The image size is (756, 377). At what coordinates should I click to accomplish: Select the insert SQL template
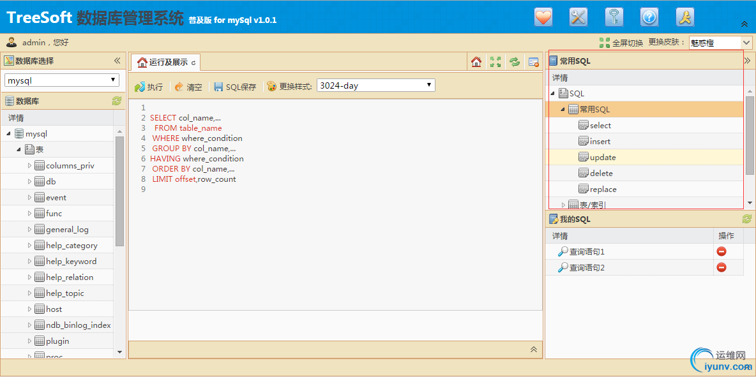tap(600, 141)
